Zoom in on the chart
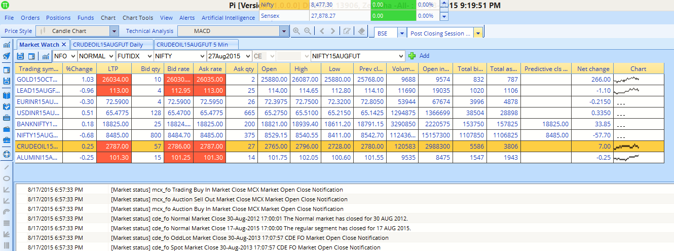The image size is (674, 251). (296, 31)
